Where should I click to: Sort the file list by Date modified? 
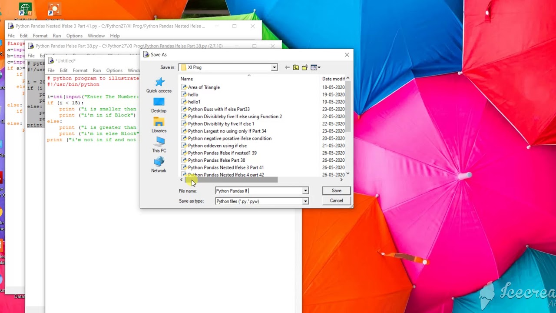333,79
